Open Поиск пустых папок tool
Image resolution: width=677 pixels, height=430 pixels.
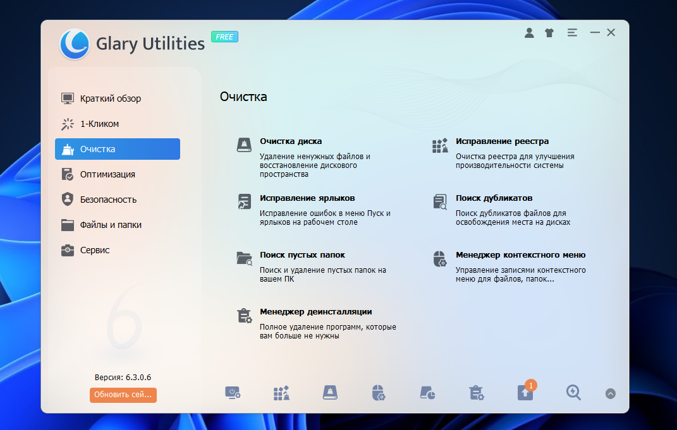(302, 255)
